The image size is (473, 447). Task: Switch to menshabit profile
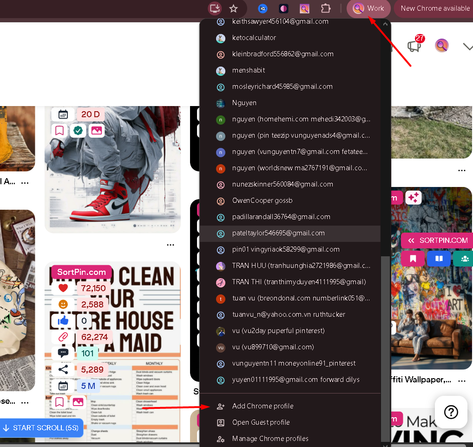coord(290,70)
